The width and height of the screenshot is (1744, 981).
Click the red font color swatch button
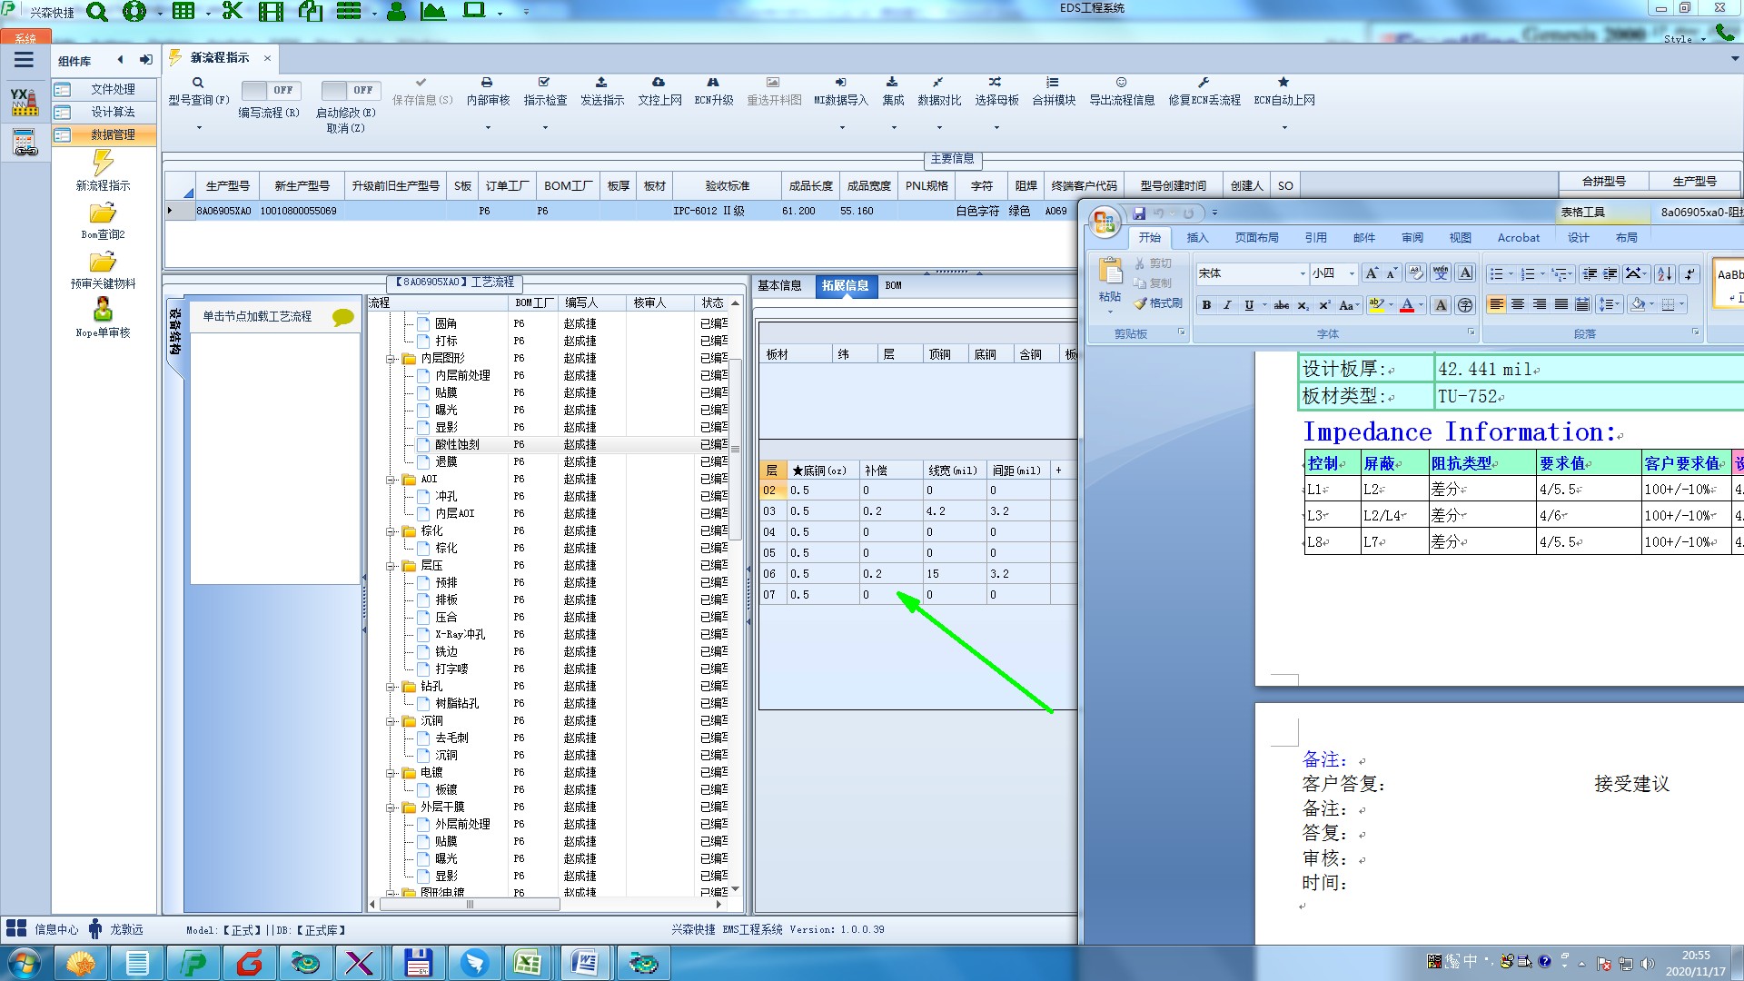click(x=1407, y=305)
